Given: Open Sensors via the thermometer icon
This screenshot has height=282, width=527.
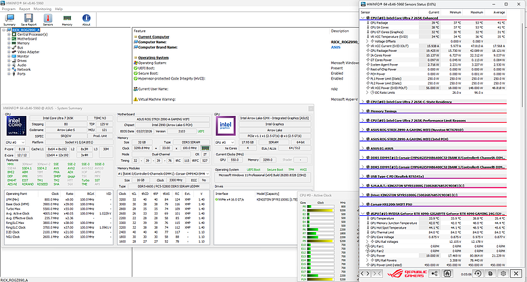Looking at the screenshot, I should tap(48, 20).
